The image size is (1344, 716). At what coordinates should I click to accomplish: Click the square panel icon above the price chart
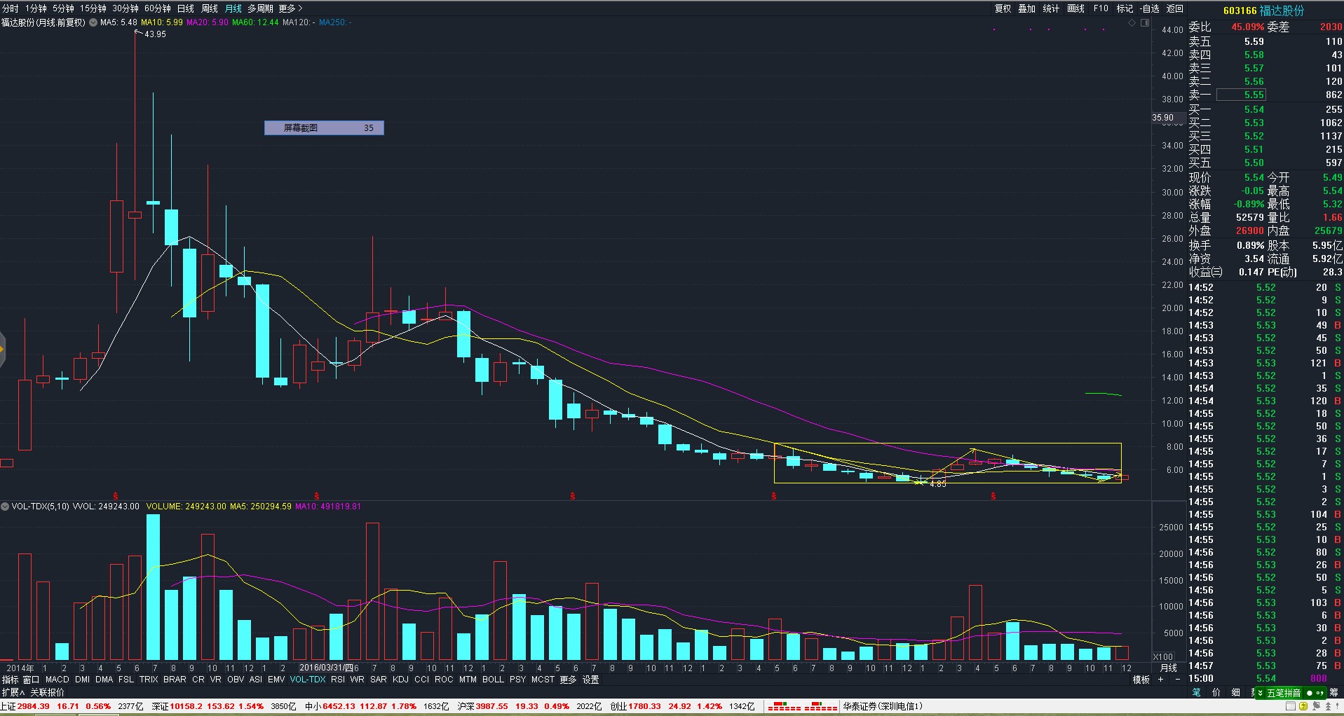coord(1145,22)
